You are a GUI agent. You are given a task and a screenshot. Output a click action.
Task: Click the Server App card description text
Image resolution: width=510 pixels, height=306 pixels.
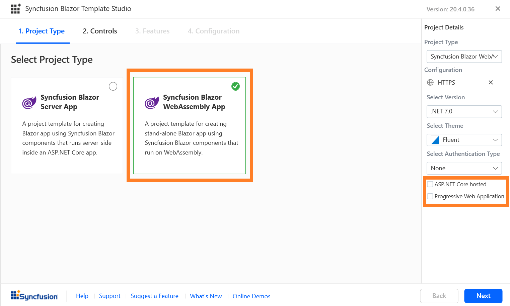click(x=68, y=138)
